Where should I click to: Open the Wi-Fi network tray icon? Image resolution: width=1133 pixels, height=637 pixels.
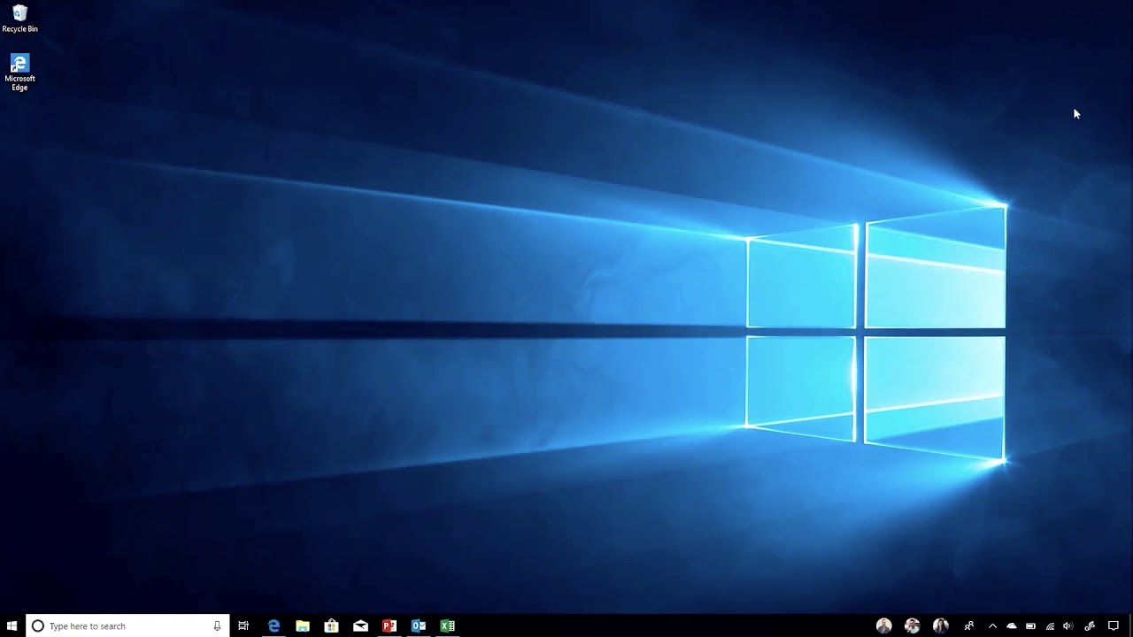(1050, 625)
